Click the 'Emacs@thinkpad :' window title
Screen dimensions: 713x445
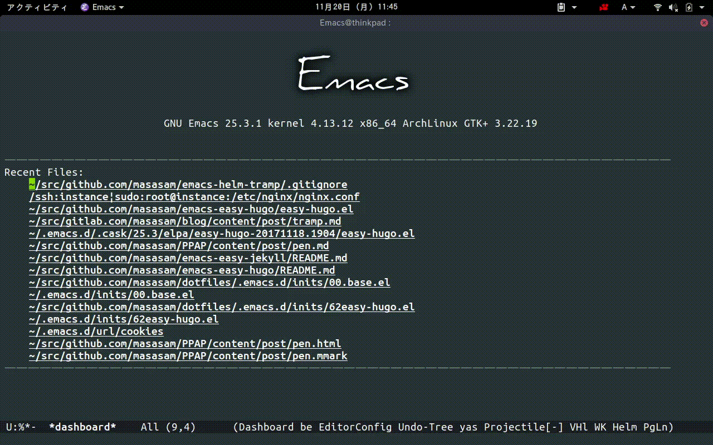[355, 23]
